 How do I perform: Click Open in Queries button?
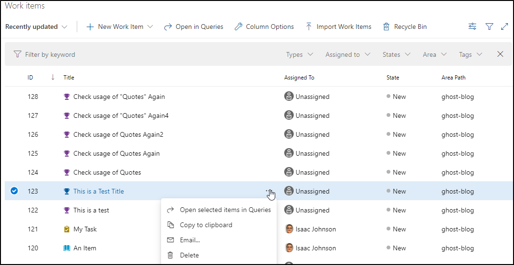click(194, 27)
